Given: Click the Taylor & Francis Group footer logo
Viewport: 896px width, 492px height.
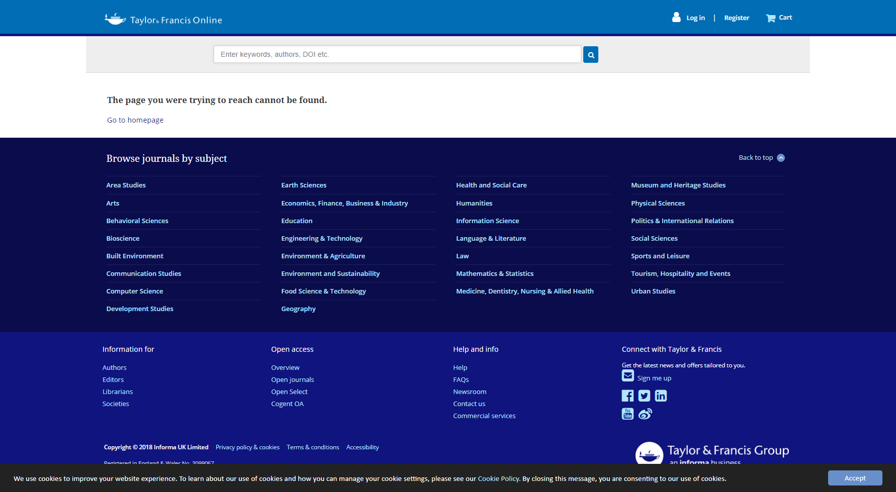Looking at the screenshot, I should pos(712,453).
